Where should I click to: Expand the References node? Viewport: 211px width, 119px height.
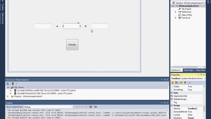click(x=175, y=12)
